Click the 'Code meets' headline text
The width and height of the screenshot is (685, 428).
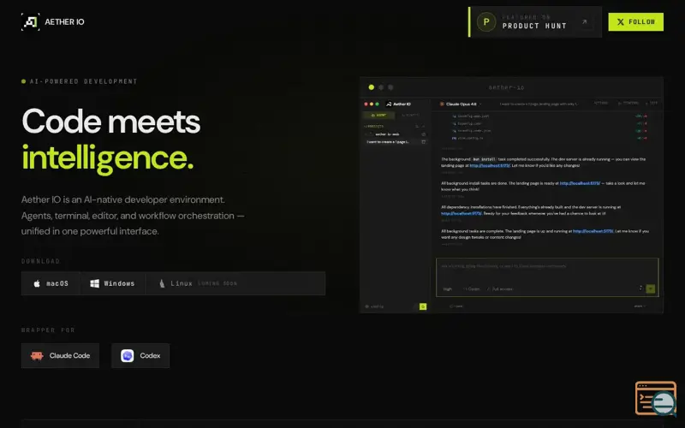click(111, 121)
